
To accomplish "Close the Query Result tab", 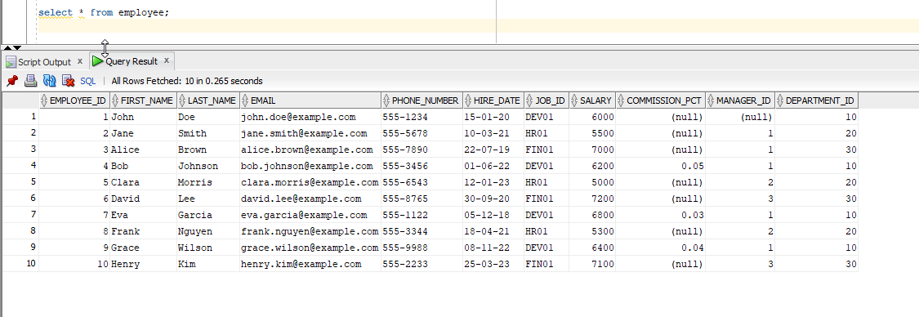I will (167, 60).
